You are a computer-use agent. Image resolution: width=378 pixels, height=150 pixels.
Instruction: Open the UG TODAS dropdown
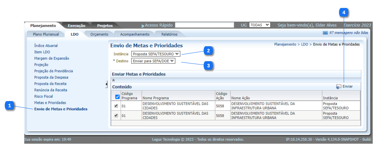coord(260,25)
